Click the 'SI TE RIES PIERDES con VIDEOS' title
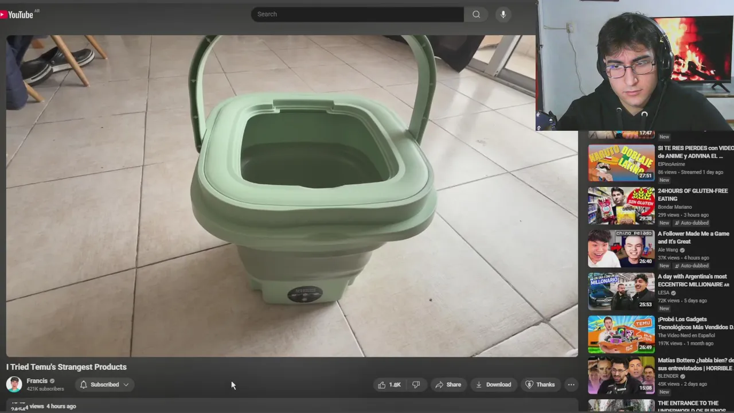734x413 pixels. coord(696,152)
